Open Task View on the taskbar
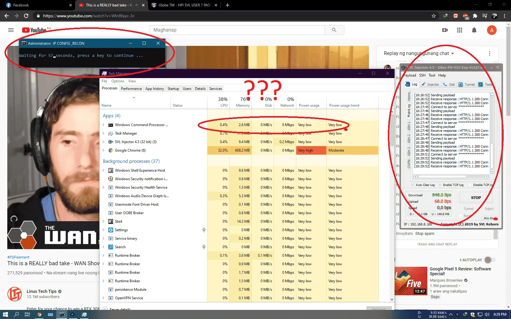Image resolution: width=511 pixels, height=319 pixels. pos(27,314)
